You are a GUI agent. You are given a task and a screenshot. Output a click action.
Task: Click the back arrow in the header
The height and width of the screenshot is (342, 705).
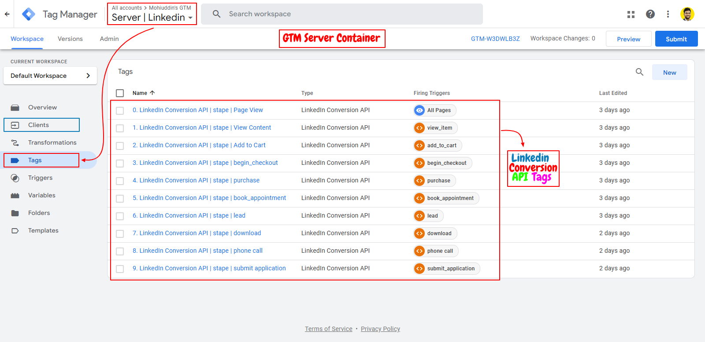(x=7, y=14)
